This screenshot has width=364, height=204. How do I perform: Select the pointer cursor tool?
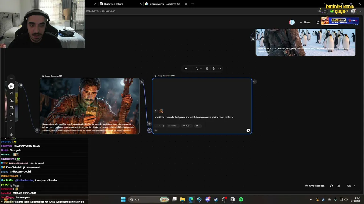[x=11, y=86]
